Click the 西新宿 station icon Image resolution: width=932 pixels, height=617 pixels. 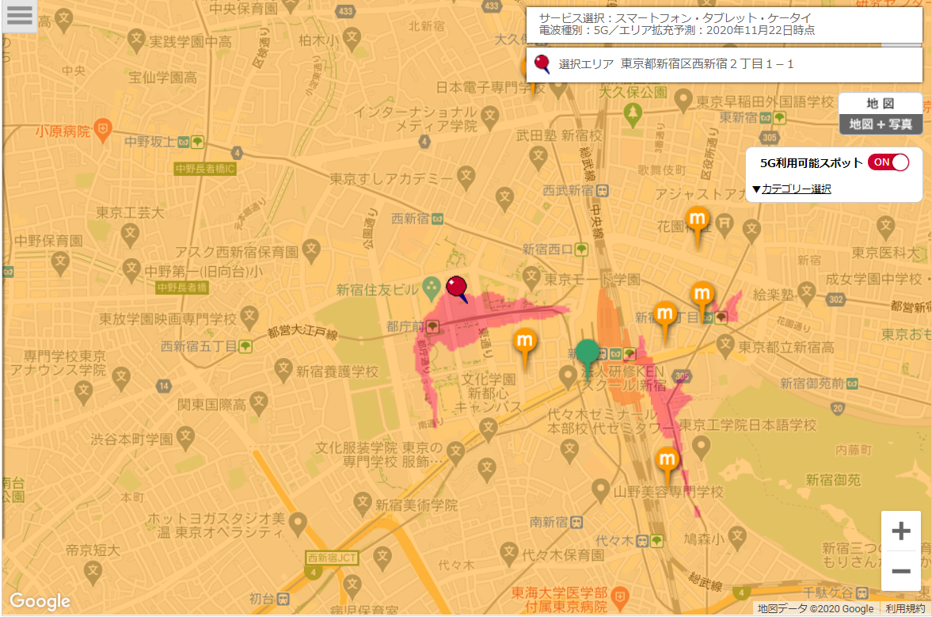click(x=437, y=219)
